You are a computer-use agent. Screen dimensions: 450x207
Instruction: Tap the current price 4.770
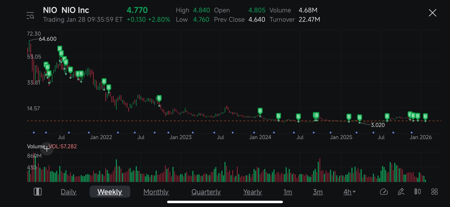[x=137, y=10]
